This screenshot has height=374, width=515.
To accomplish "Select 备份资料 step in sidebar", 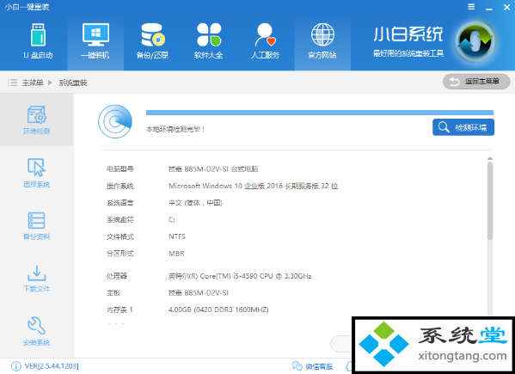I will tap(36, 226).
